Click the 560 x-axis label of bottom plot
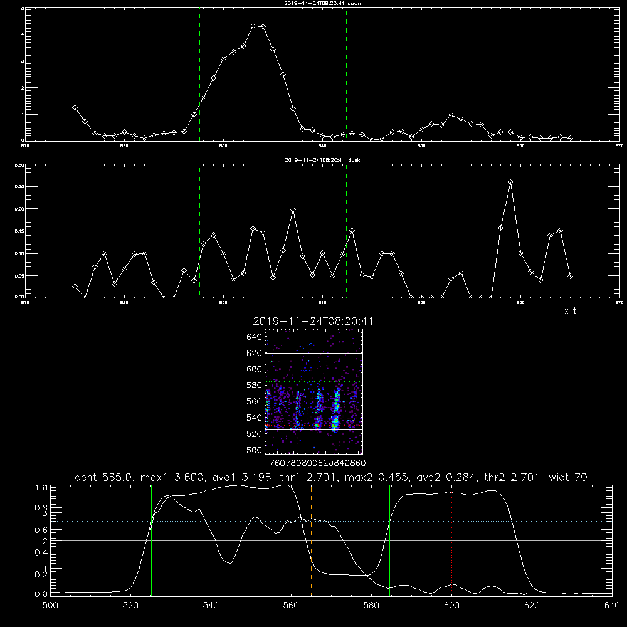The image size is (627, 627). (x=291, y=606)
